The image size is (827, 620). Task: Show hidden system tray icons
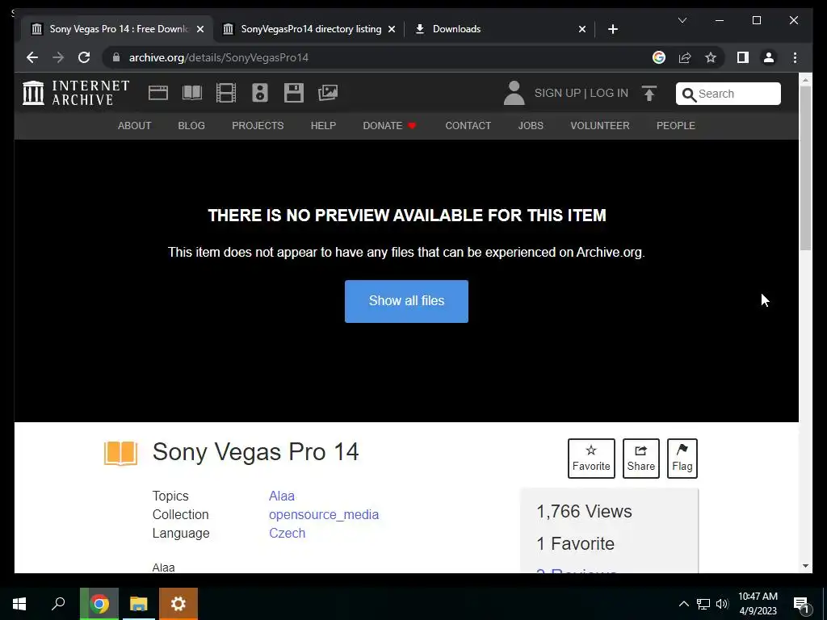[x=683, y=604]
